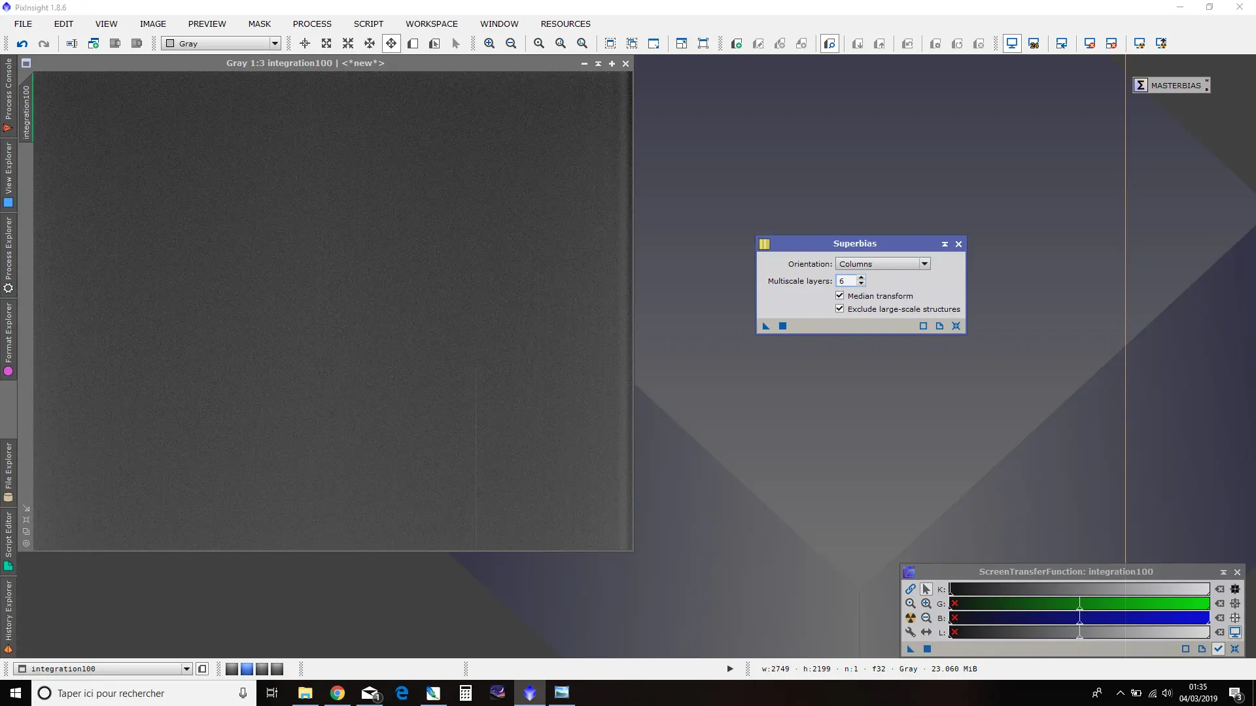
Task: Click the Zoom Out magnifier toolbar icon
Action: pyautogui.click(x=511, y=44)
